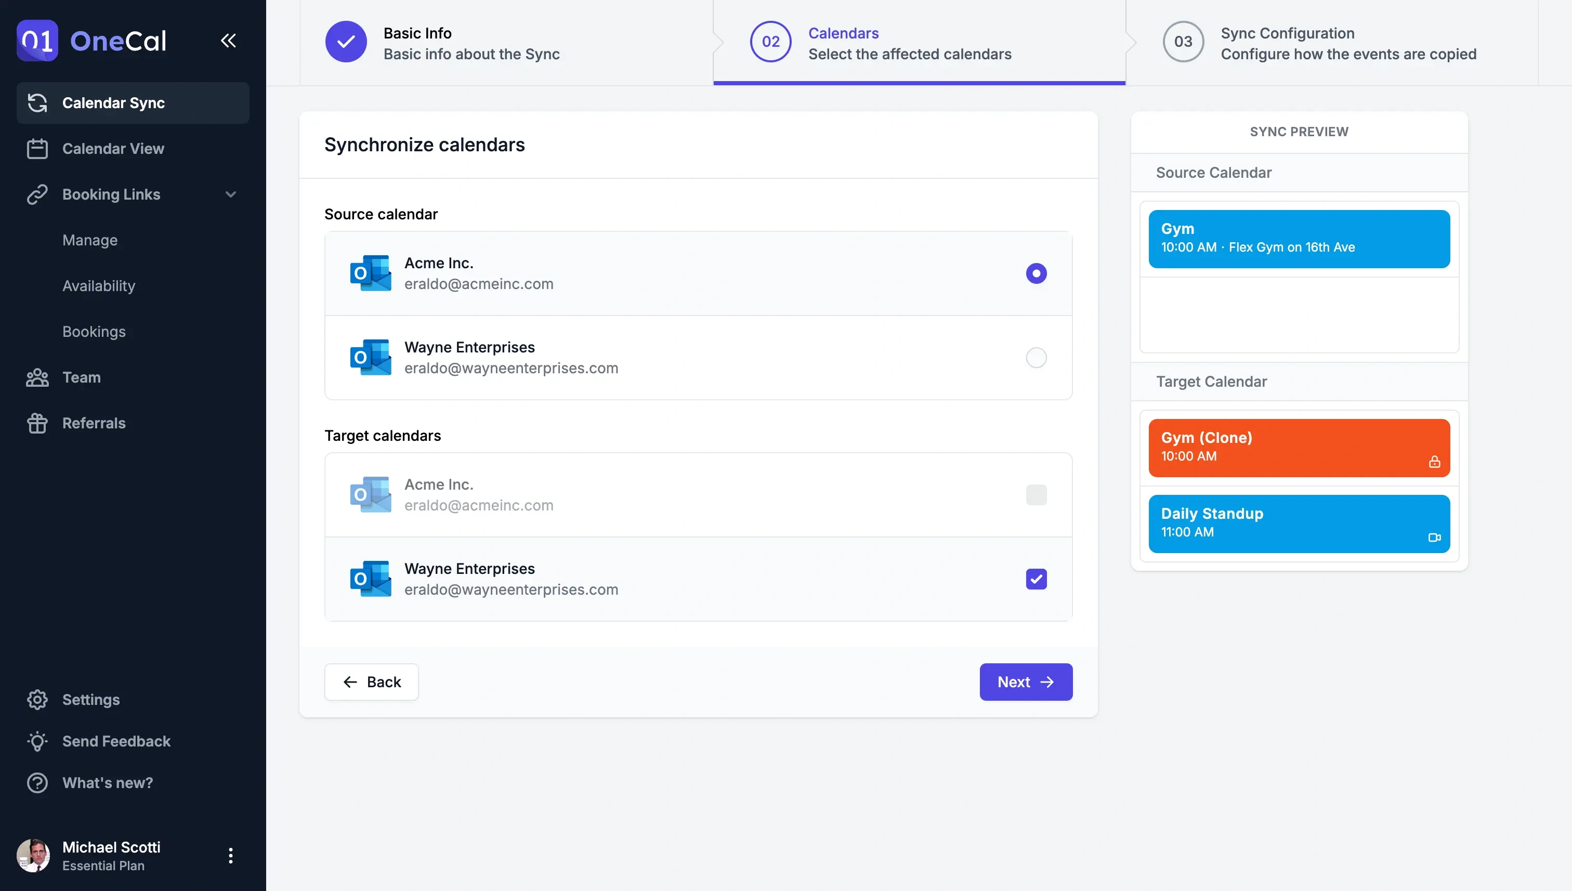Click the Referrals sidebar icon

(x=36, y=423)
